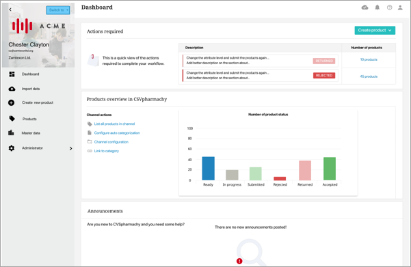
Task: Open Administrator menu item
Action: 32,148
